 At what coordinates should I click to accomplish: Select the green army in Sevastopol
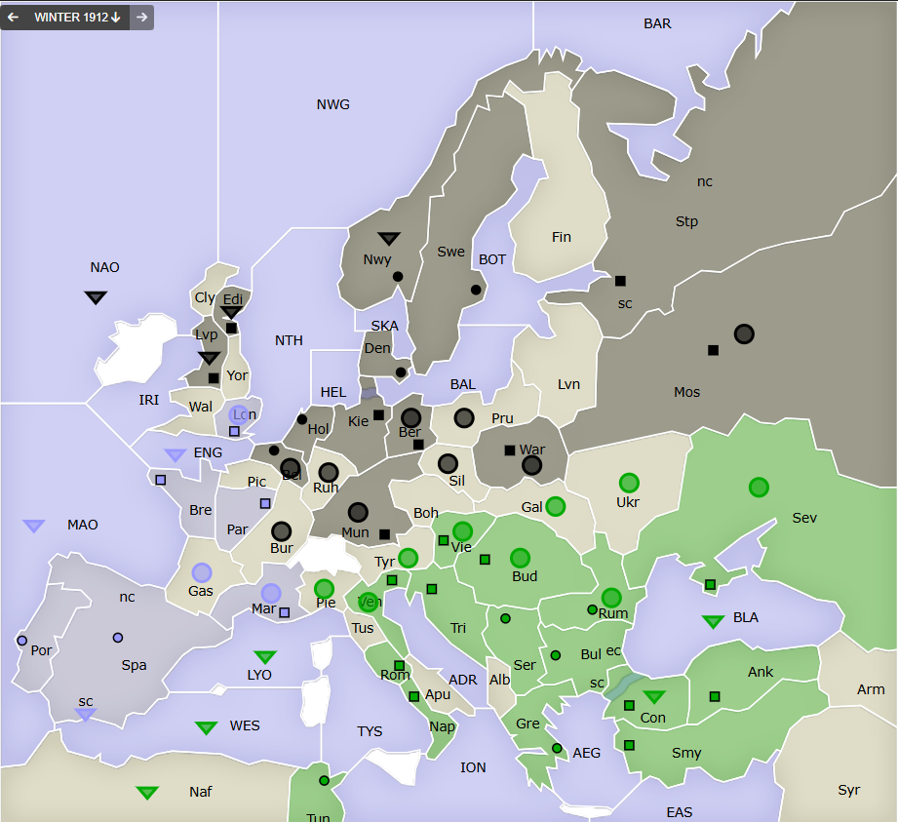pos(759,487)
